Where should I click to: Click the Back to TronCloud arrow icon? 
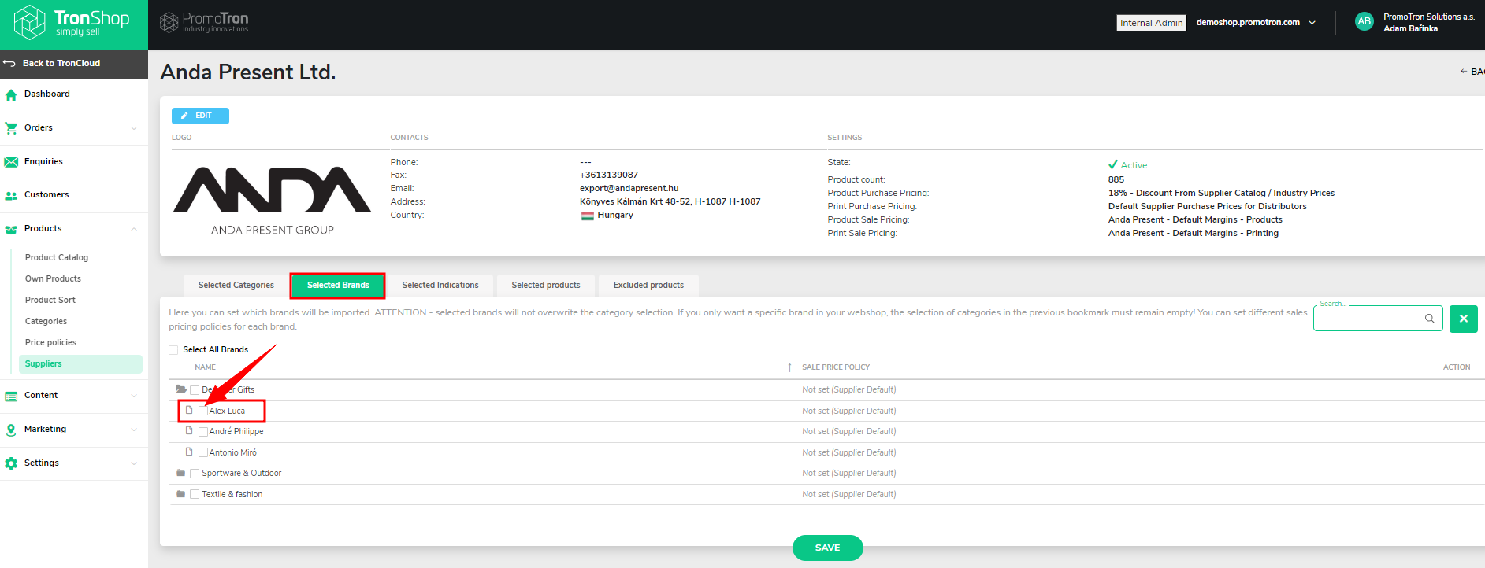click(x=9, y=63)
